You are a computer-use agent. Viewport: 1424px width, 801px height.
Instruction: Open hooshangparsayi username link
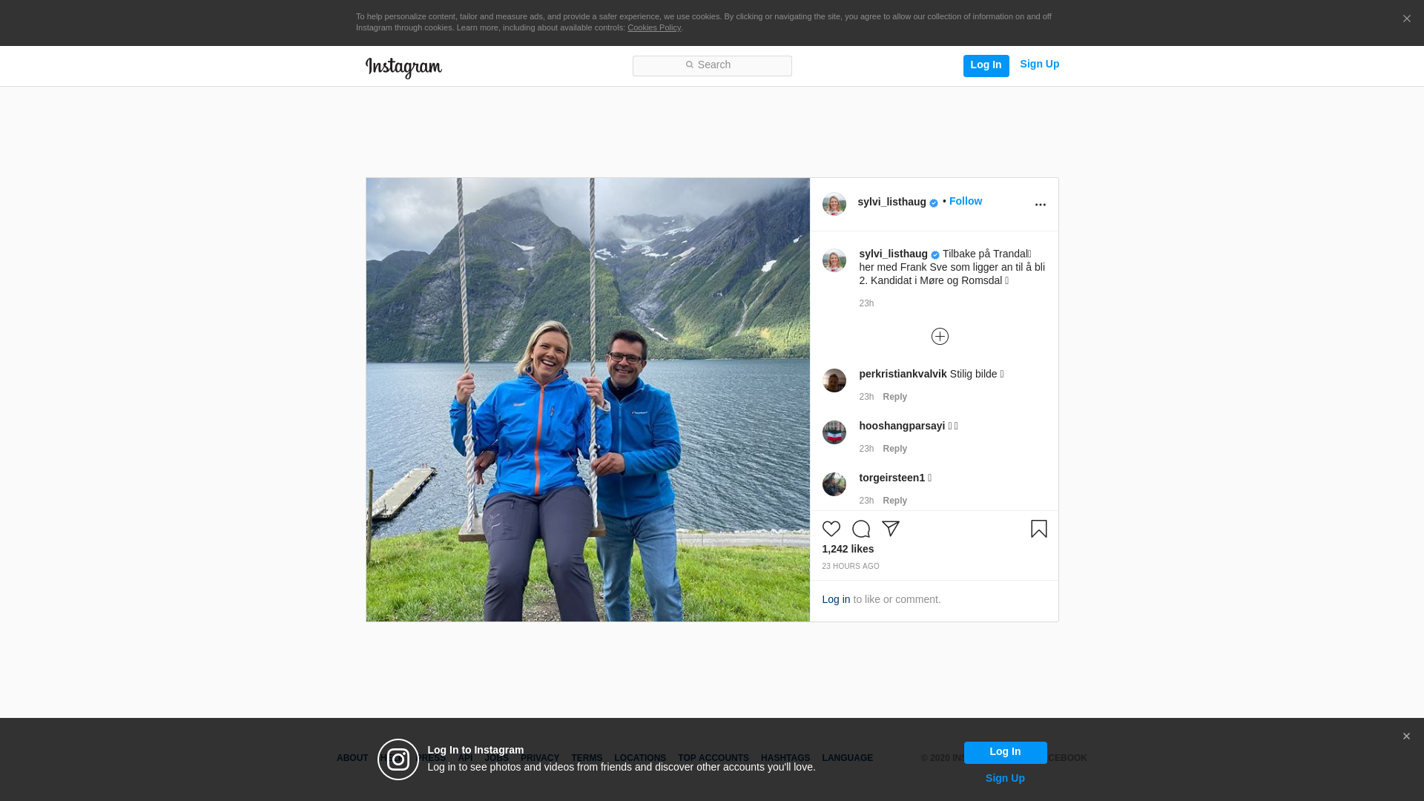pyautogui.click(x=902, y=426)
